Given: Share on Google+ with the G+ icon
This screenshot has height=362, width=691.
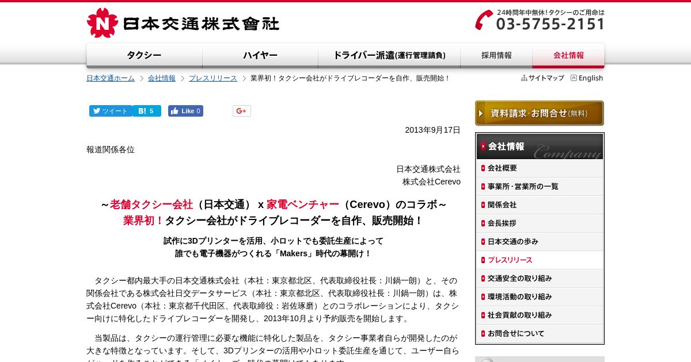Looking at the screenshot, I should [242, 111].
